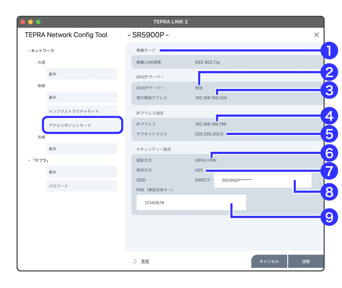Click the yellow minimize window button
Screen dimensions: 342x288
[31, 22]
